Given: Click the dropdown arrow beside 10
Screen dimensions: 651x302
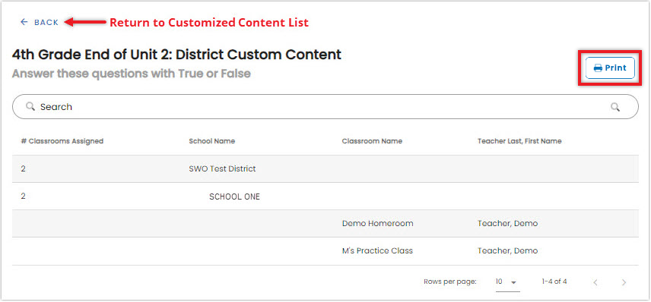Looking at the screenshot, I should (x=513, y=282).
